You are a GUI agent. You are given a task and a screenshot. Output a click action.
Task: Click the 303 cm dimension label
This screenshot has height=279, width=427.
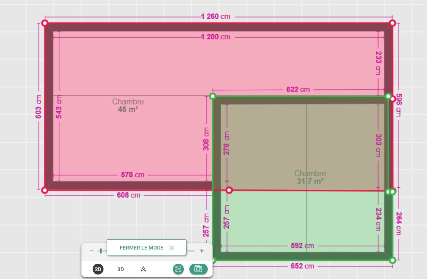click(x=378, y=145)
